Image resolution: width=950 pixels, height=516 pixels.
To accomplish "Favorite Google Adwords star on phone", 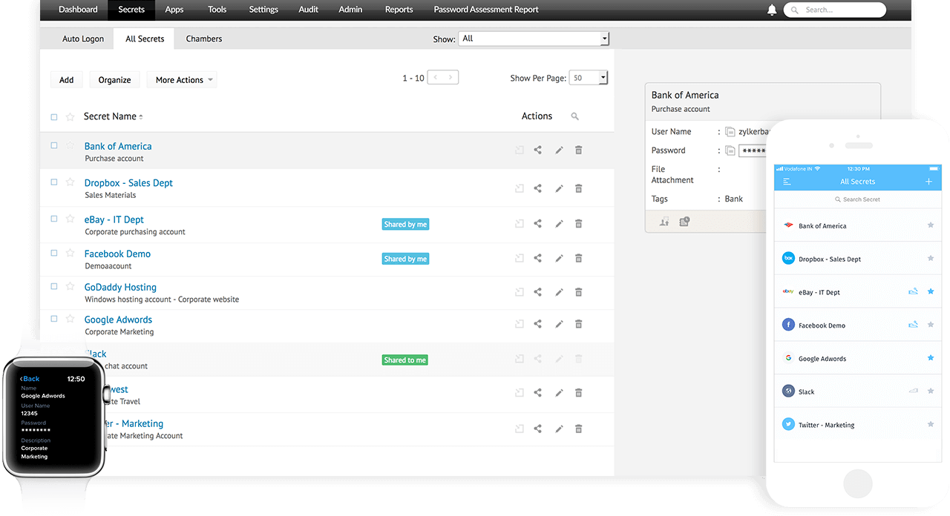I will tap(931, 358).
